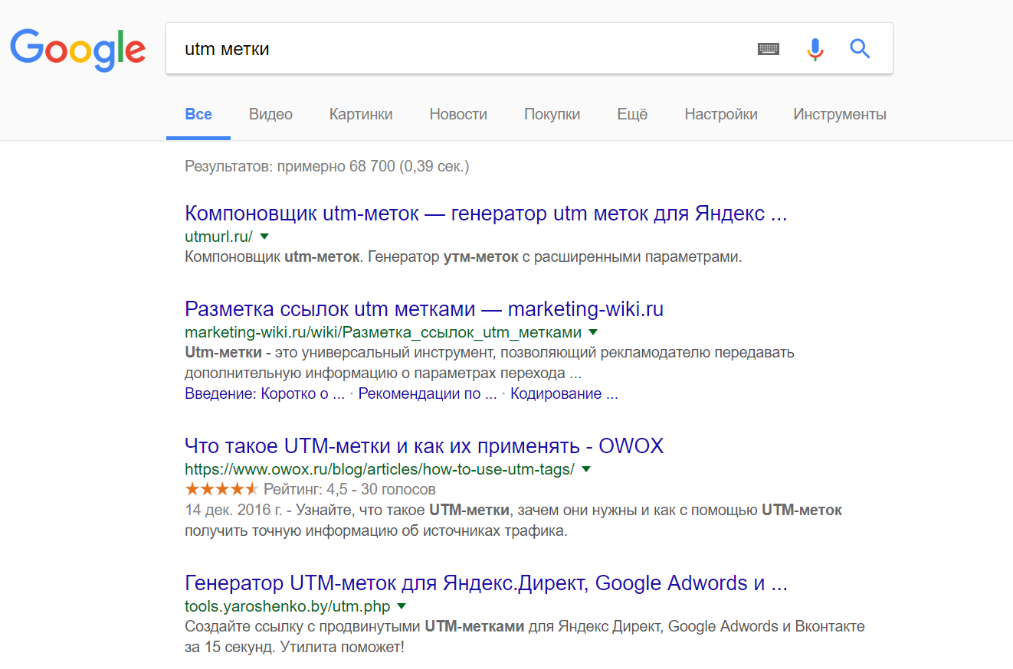Image resolution: width=1013 pixels, height=669 pixels.
Task: Click the marketing-wiki.ru/wiki green URL text
Action: (x=383, y=333)
